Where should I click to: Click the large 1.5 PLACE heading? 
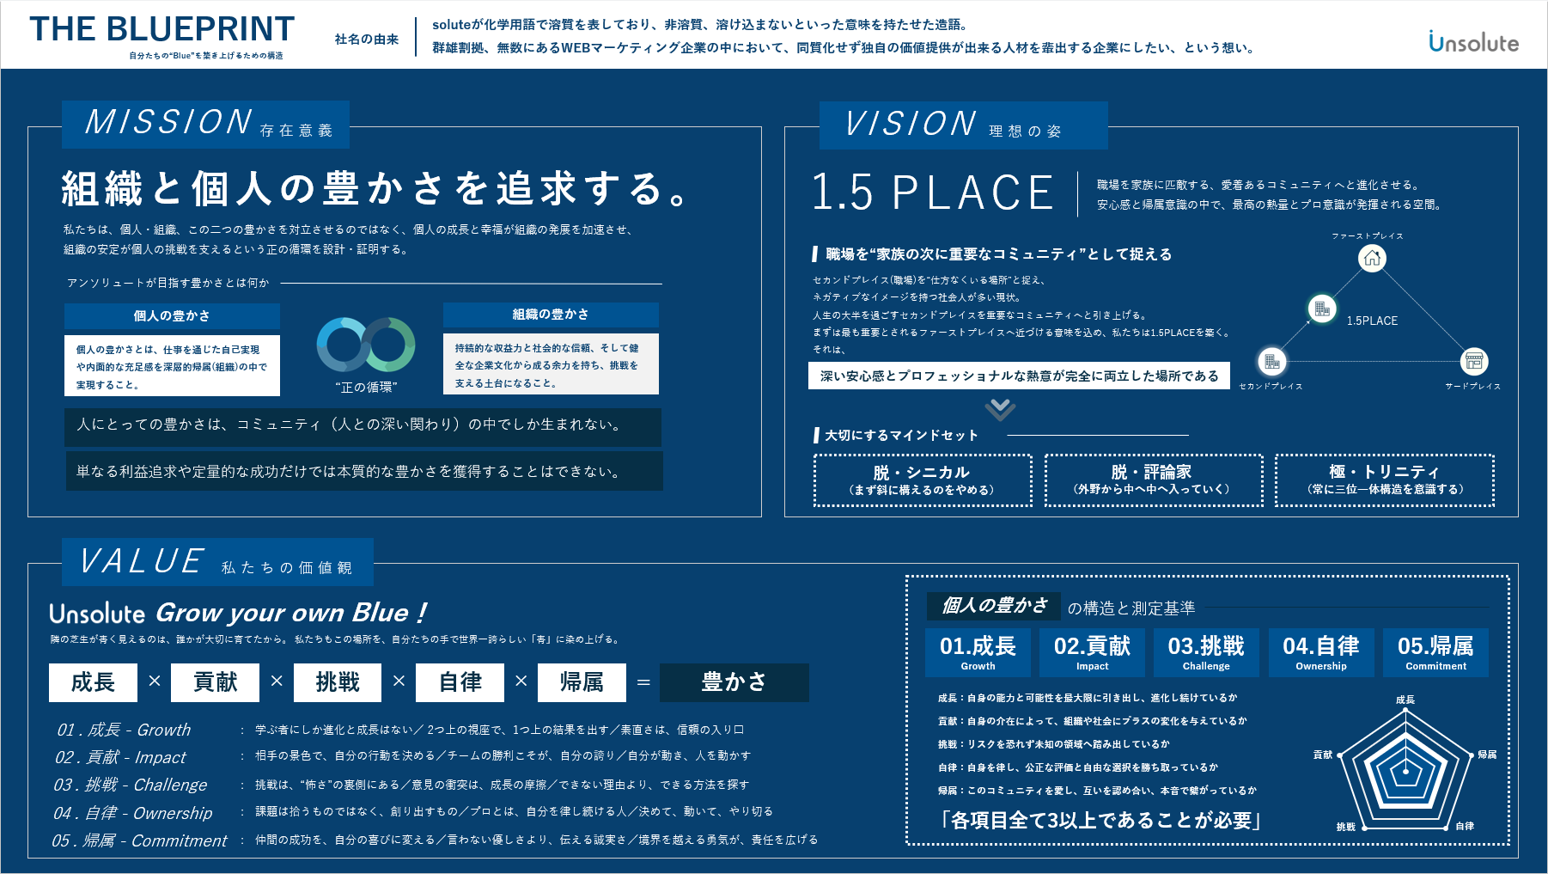[933, 192]
